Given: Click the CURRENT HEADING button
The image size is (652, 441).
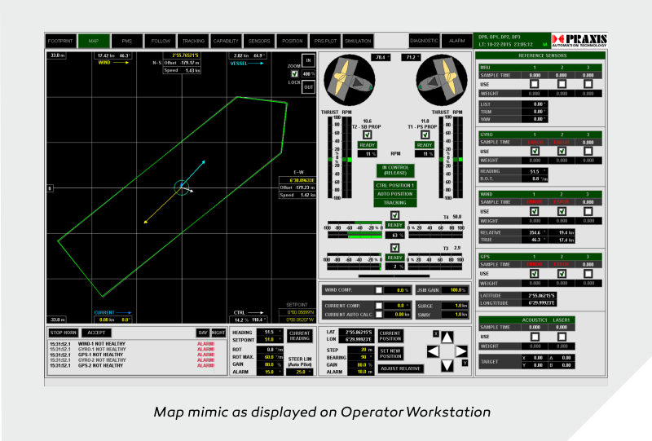Looking at the screenshot, I should pos(299,336).
